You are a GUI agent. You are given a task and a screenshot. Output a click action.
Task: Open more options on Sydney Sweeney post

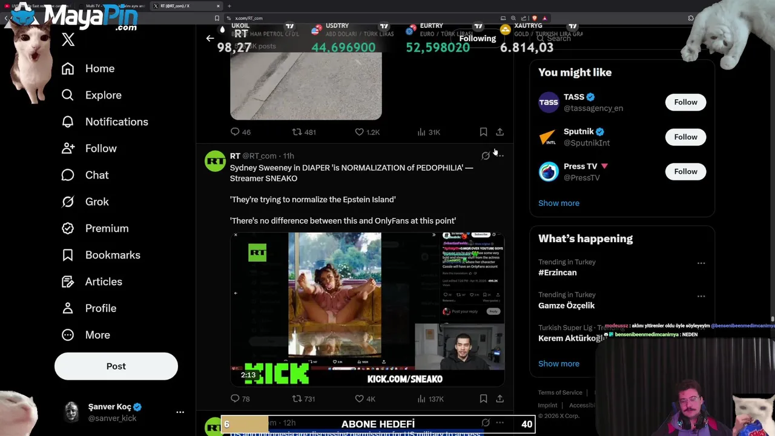pyautogui.click(x=500, y=156)
